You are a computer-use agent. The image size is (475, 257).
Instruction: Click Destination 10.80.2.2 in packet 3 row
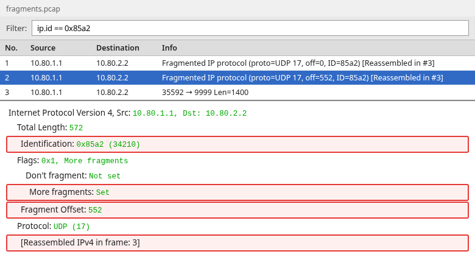click(x=113, y=92)
